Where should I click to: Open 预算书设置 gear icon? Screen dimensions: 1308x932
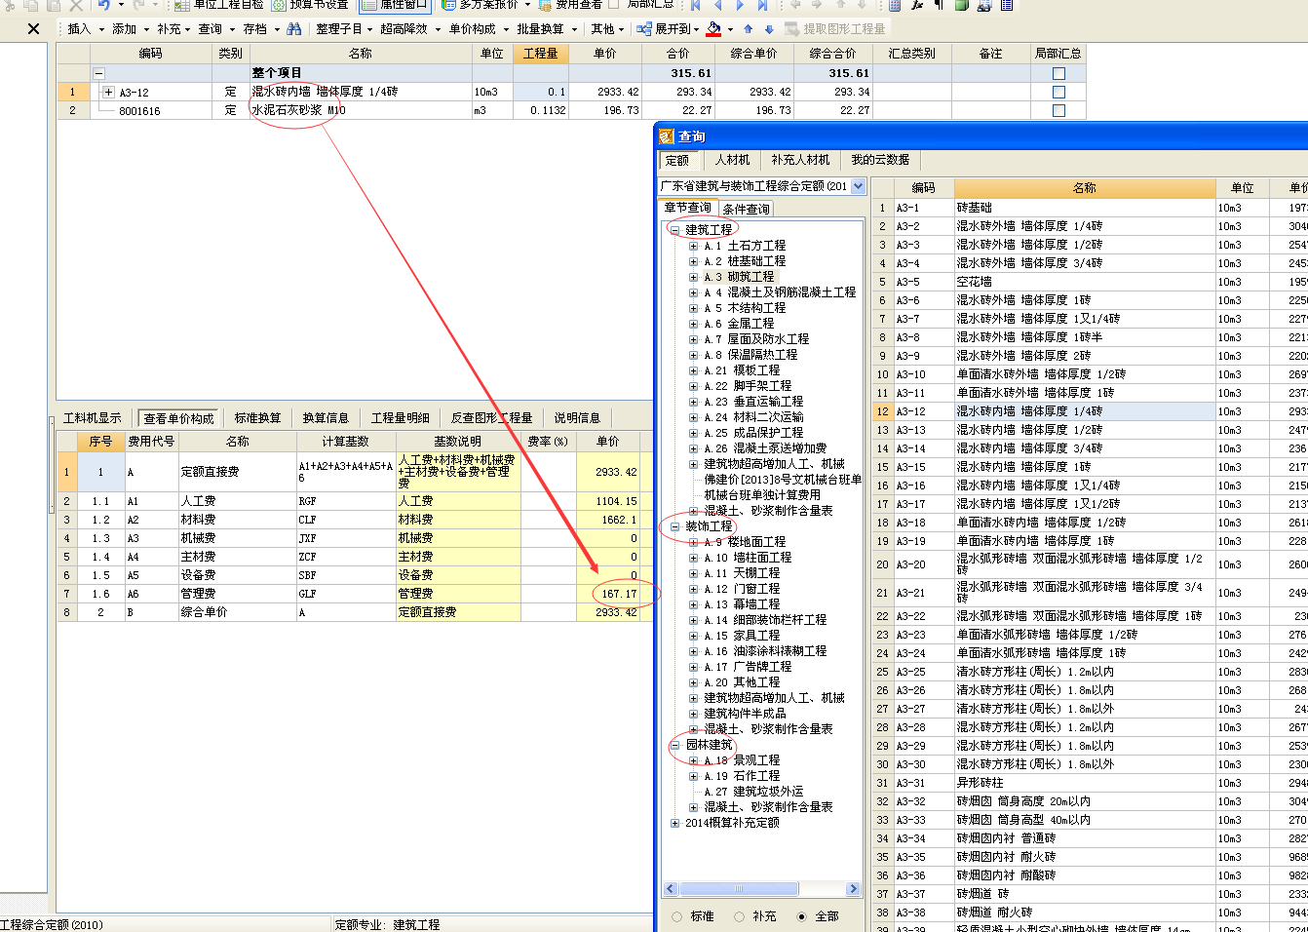click(278, 5)
